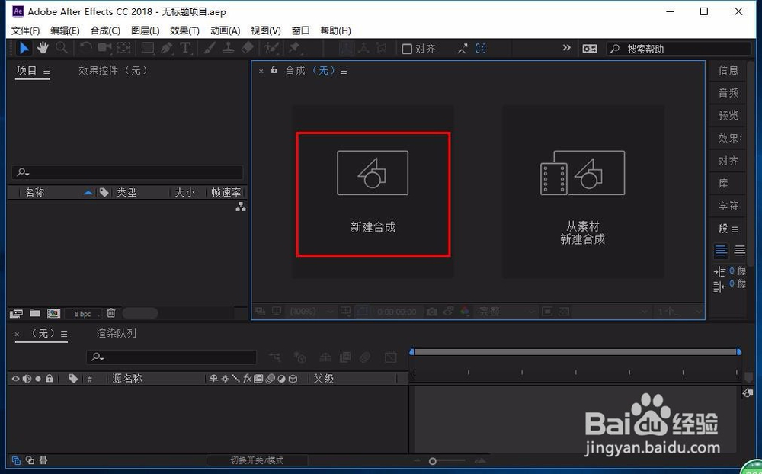Toggle the layer switches pane icon

(16, 460)
